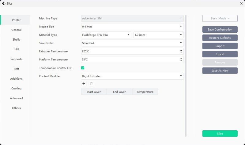Image resolution: width=245 pixels, height=145 pixels.
Task: Decrease the Platform Temperature with down arrow
Action: (x=181, y=60)
